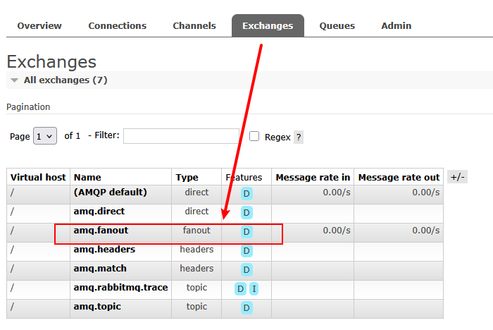Click the I badge on amq.rabbitmq.trace row
Image resolution: width=493 pixels, height=330 pixels.
point(254,288)
